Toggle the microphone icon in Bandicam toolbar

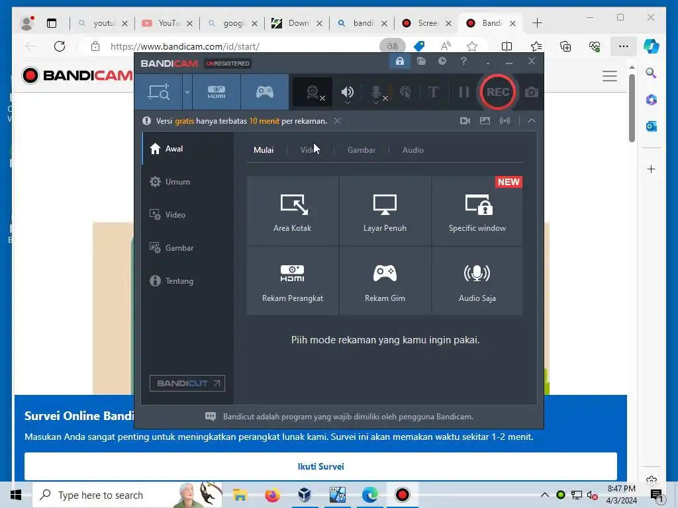[x=376, y=93]
